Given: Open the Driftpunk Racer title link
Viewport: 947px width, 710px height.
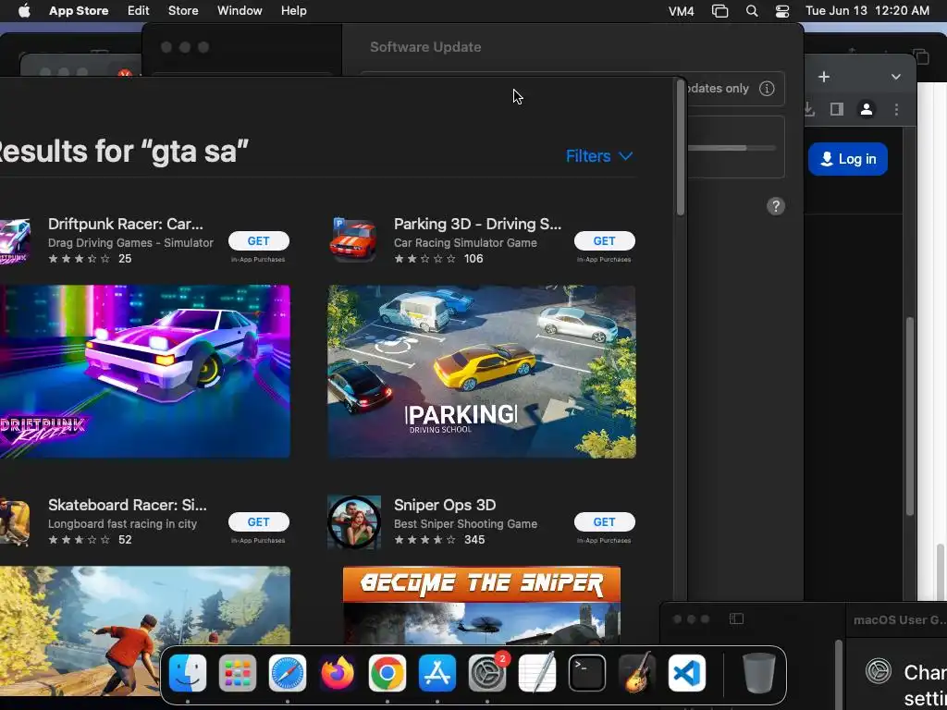Looking at the screenshot, I should [x=126, y=224].
